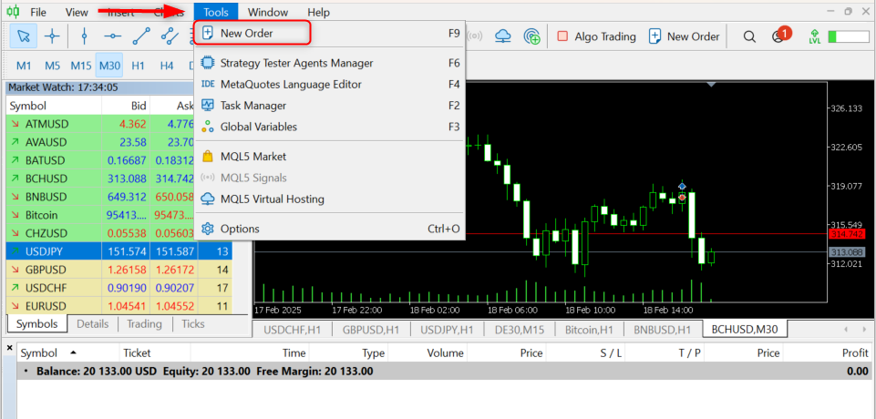This screenshot has height=419, width=876.
Task: Open Strategy Tester Agents Manager
Action: point(330,63)
